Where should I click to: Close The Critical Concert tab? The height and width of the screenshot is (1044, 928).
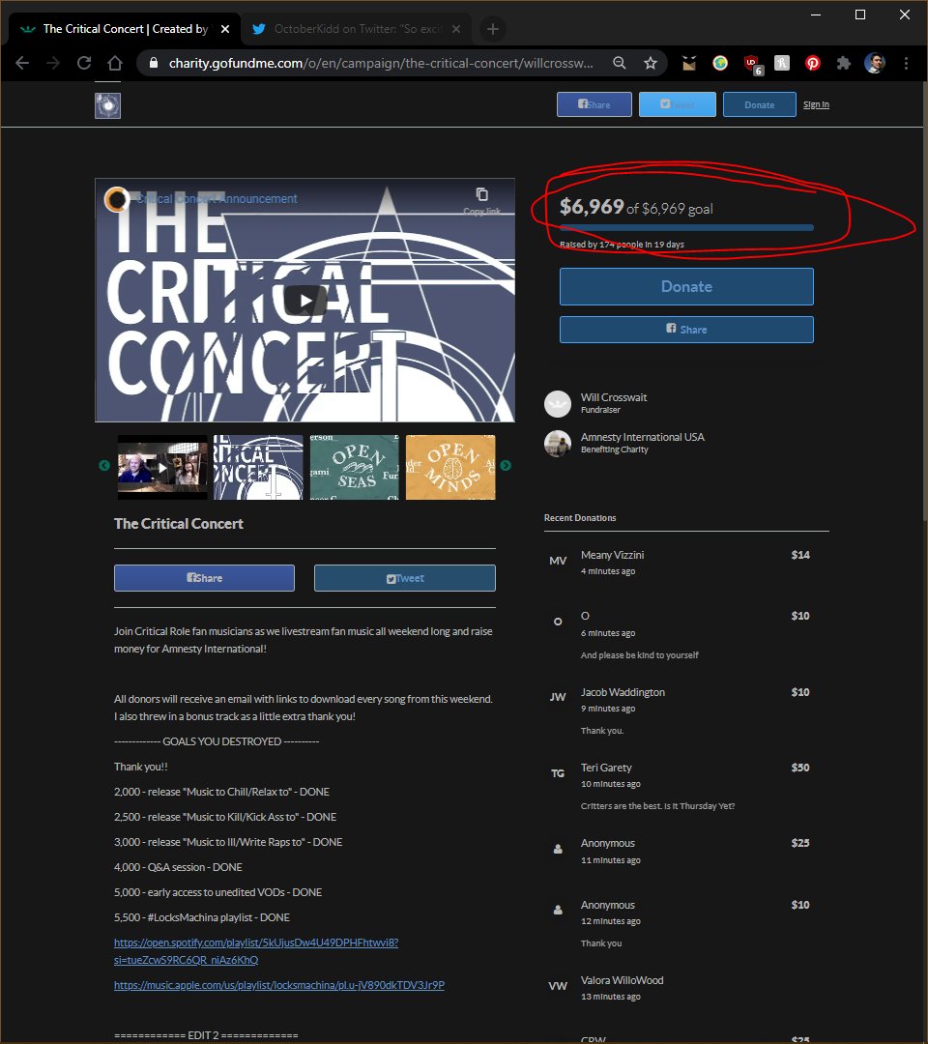click(225, 29)
